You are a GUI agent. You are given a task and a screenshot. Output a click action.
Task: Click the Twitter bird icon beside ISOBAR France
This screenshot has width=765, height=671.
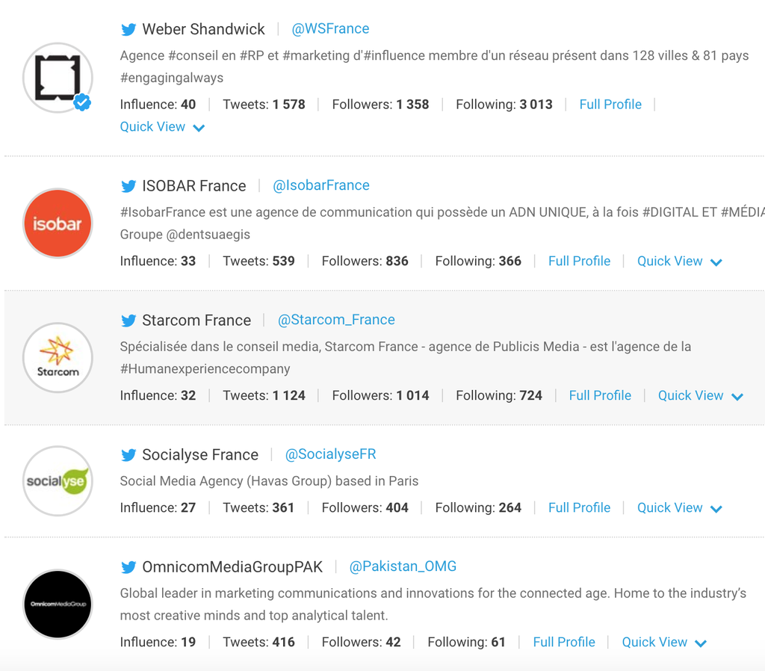(x=128, y=187)
